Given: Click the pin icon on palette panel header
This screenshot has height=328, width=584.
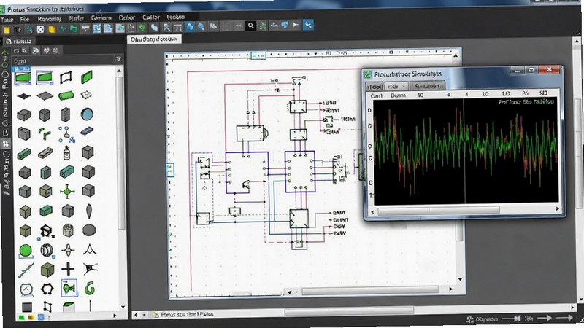Looking at the screenshot, I should tap(118, 59).
